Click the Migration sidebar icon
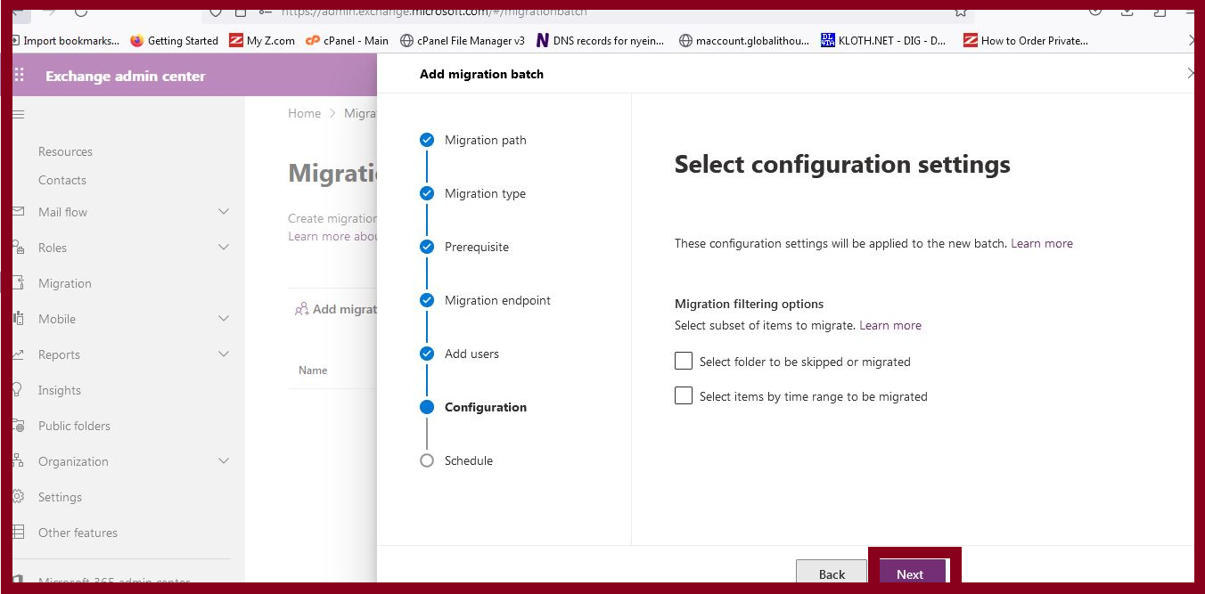Screen dimensions: 1205x594 click(18, 283)
